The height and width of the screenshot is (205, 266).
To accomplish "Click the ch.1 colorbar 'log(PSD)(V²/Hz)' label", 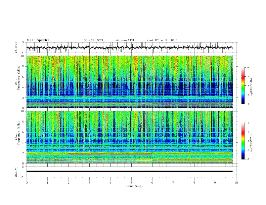I will pyautogui.click(x=251, y=87).
